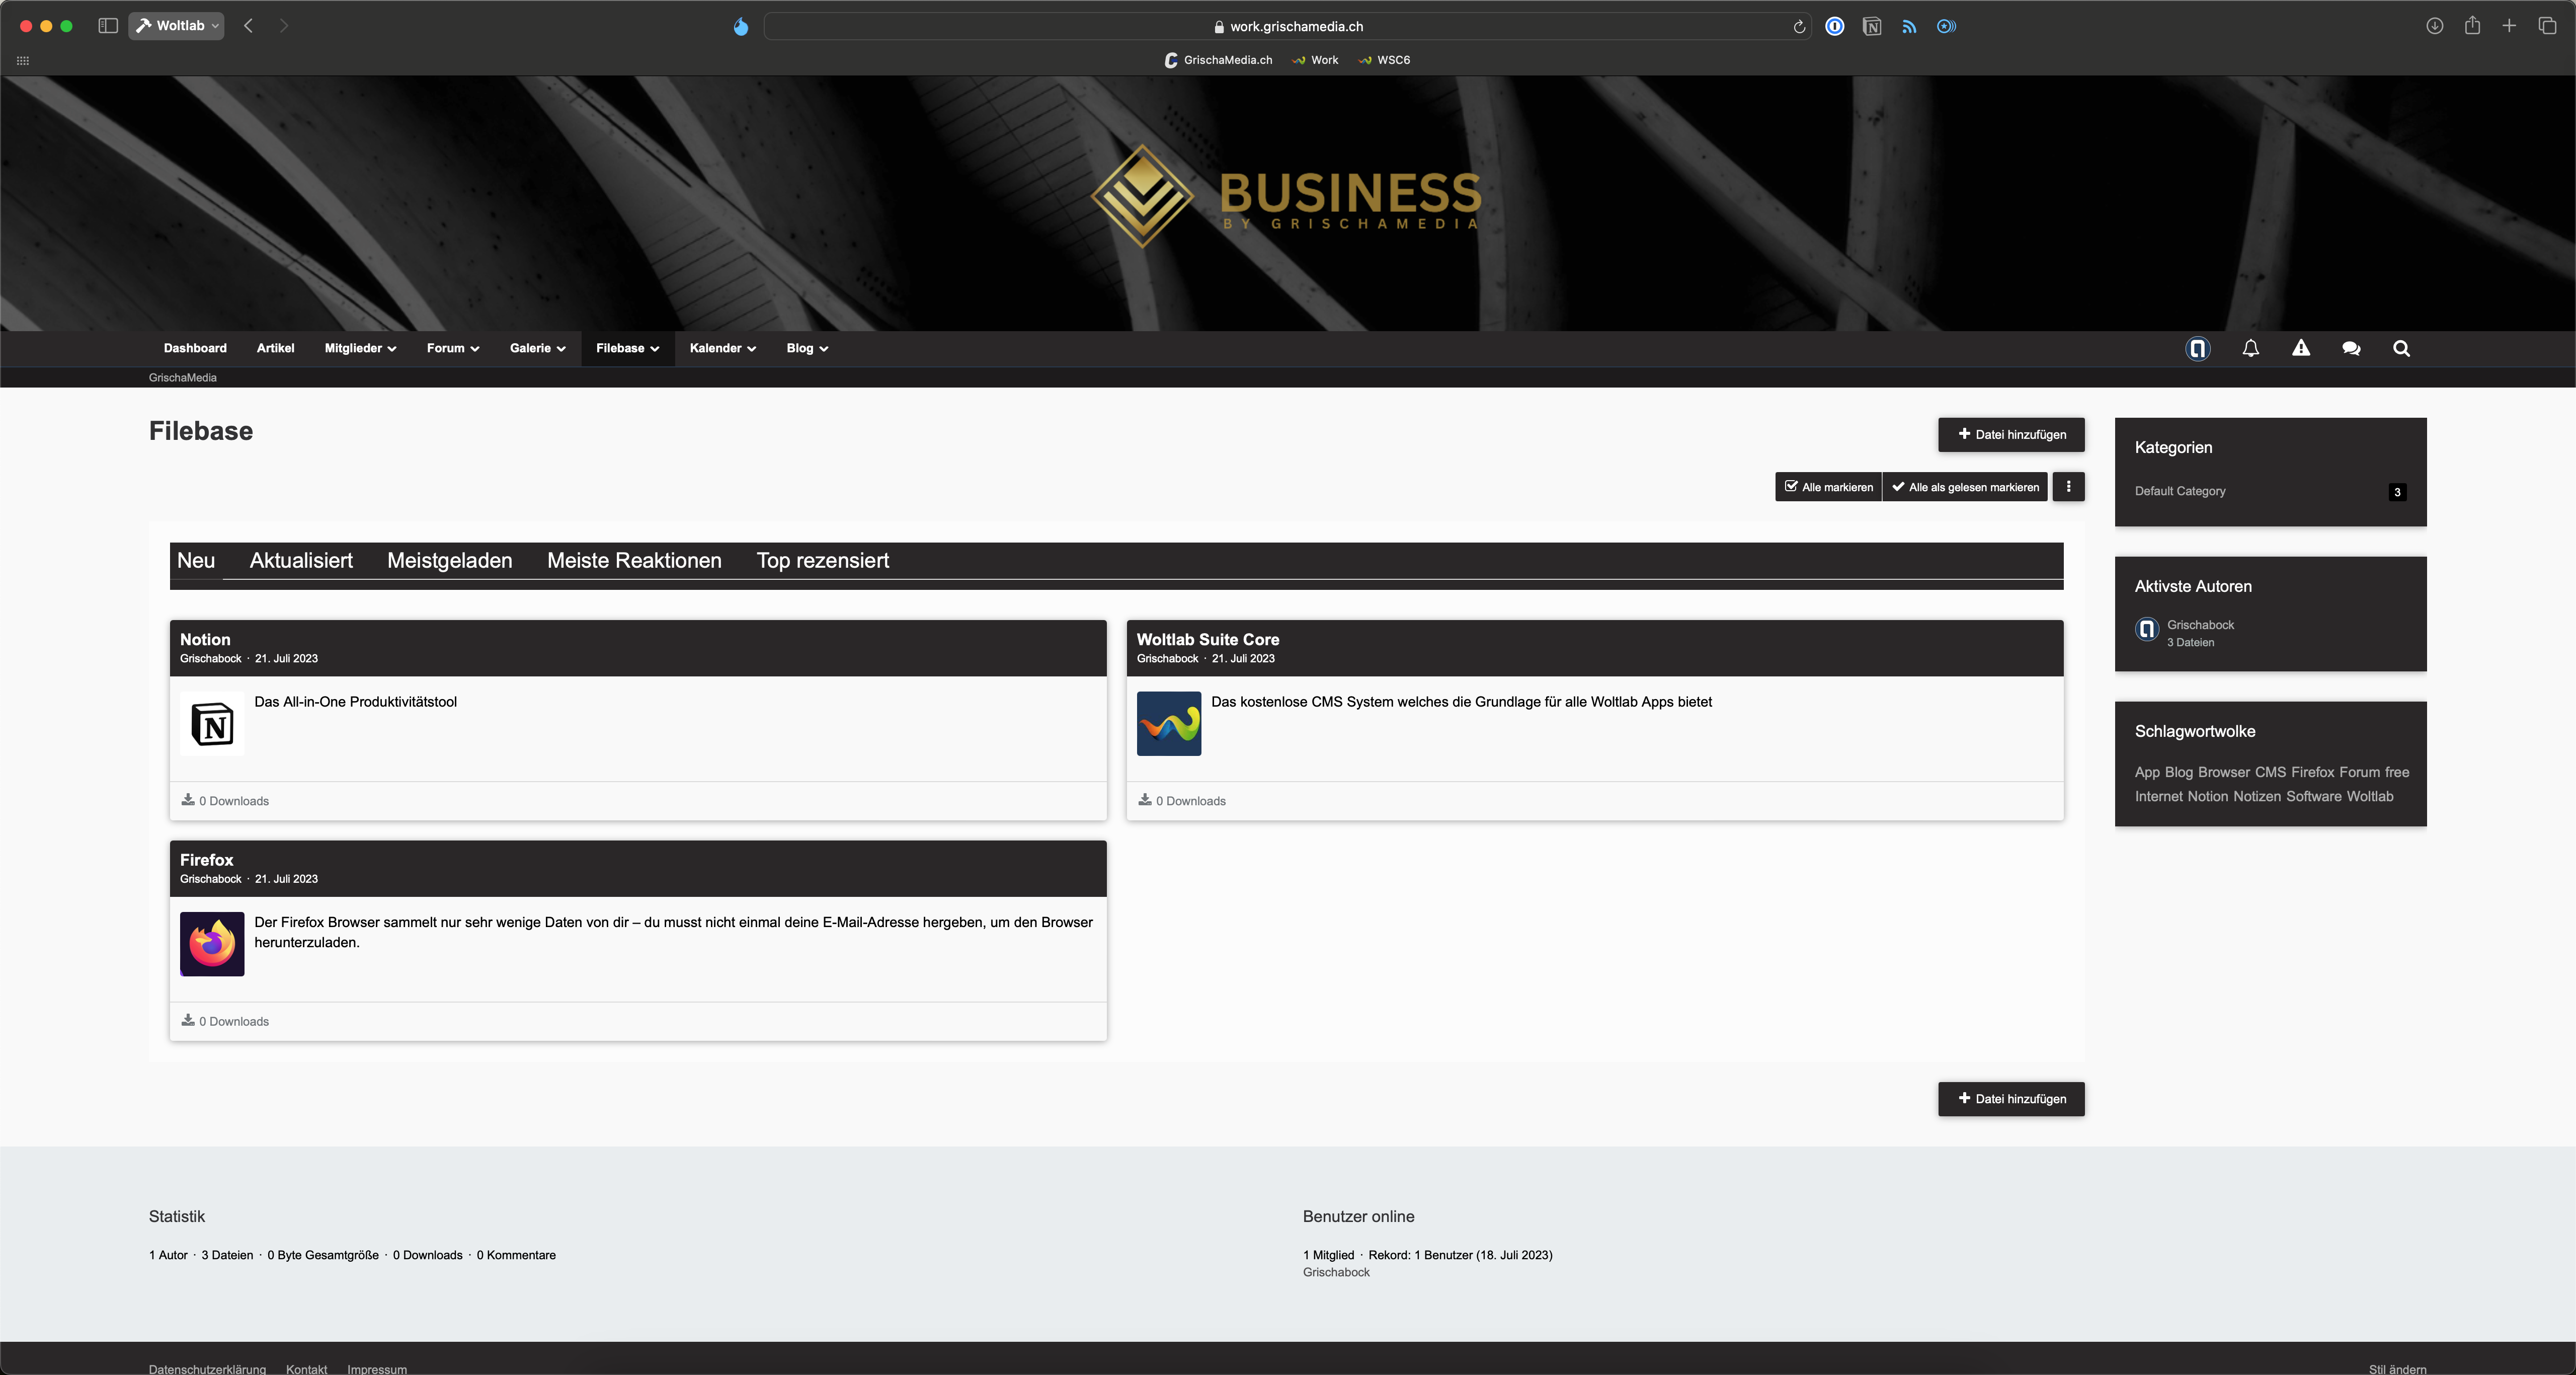
Task: Click the user avatar in navigation bar
Action: click(x=2197, y=348)
